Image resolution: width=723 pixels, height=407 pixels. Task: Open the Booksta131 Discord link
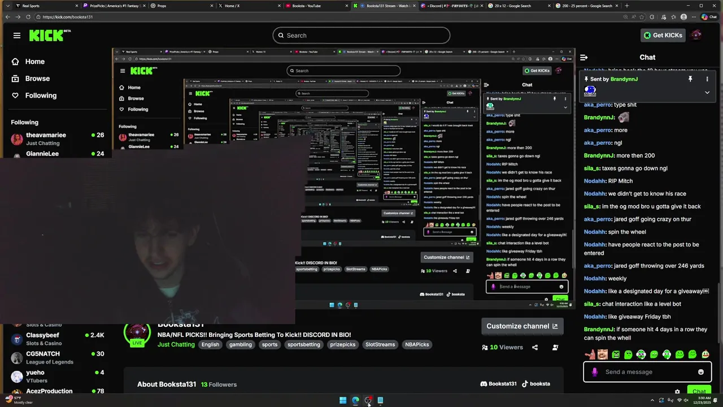[498, 383]
